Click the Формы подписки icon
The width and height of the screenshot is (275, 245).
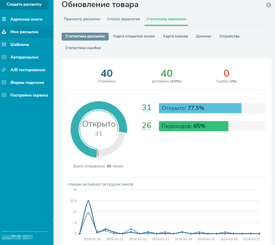click(4, 82)
